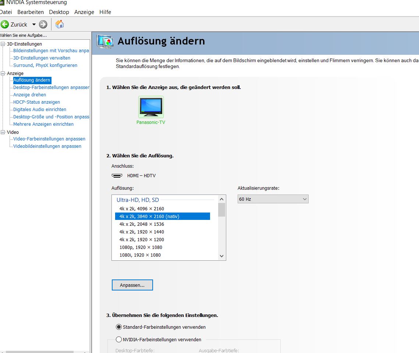Click the Anpassen... button
This screenshot has width=419, height=353.
[132, 285]
